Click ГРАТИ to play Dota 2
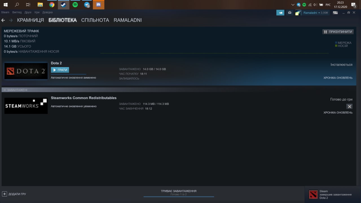This screenshot has height=203, width=361. [x=60, y=70]
